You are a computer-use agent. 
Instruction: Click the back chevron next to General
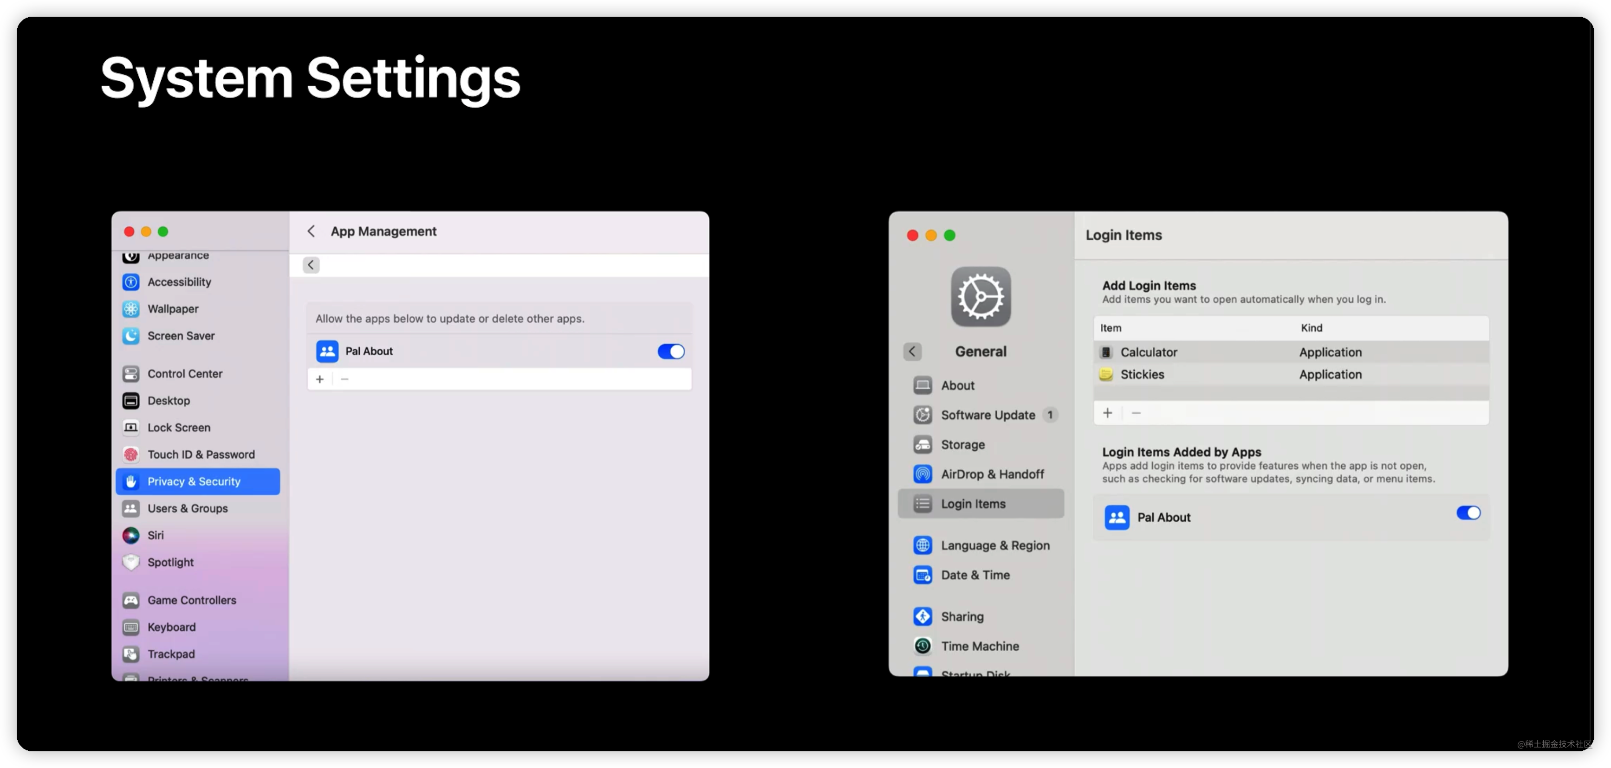pos(912,351)
